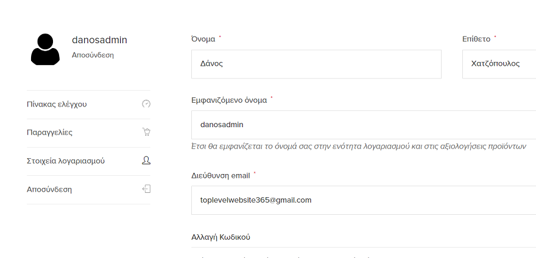Viewport: 536px width, 258px height.
Task: Click the Όνομα field label
Action: pyautogui.click(x=203, y=39)
